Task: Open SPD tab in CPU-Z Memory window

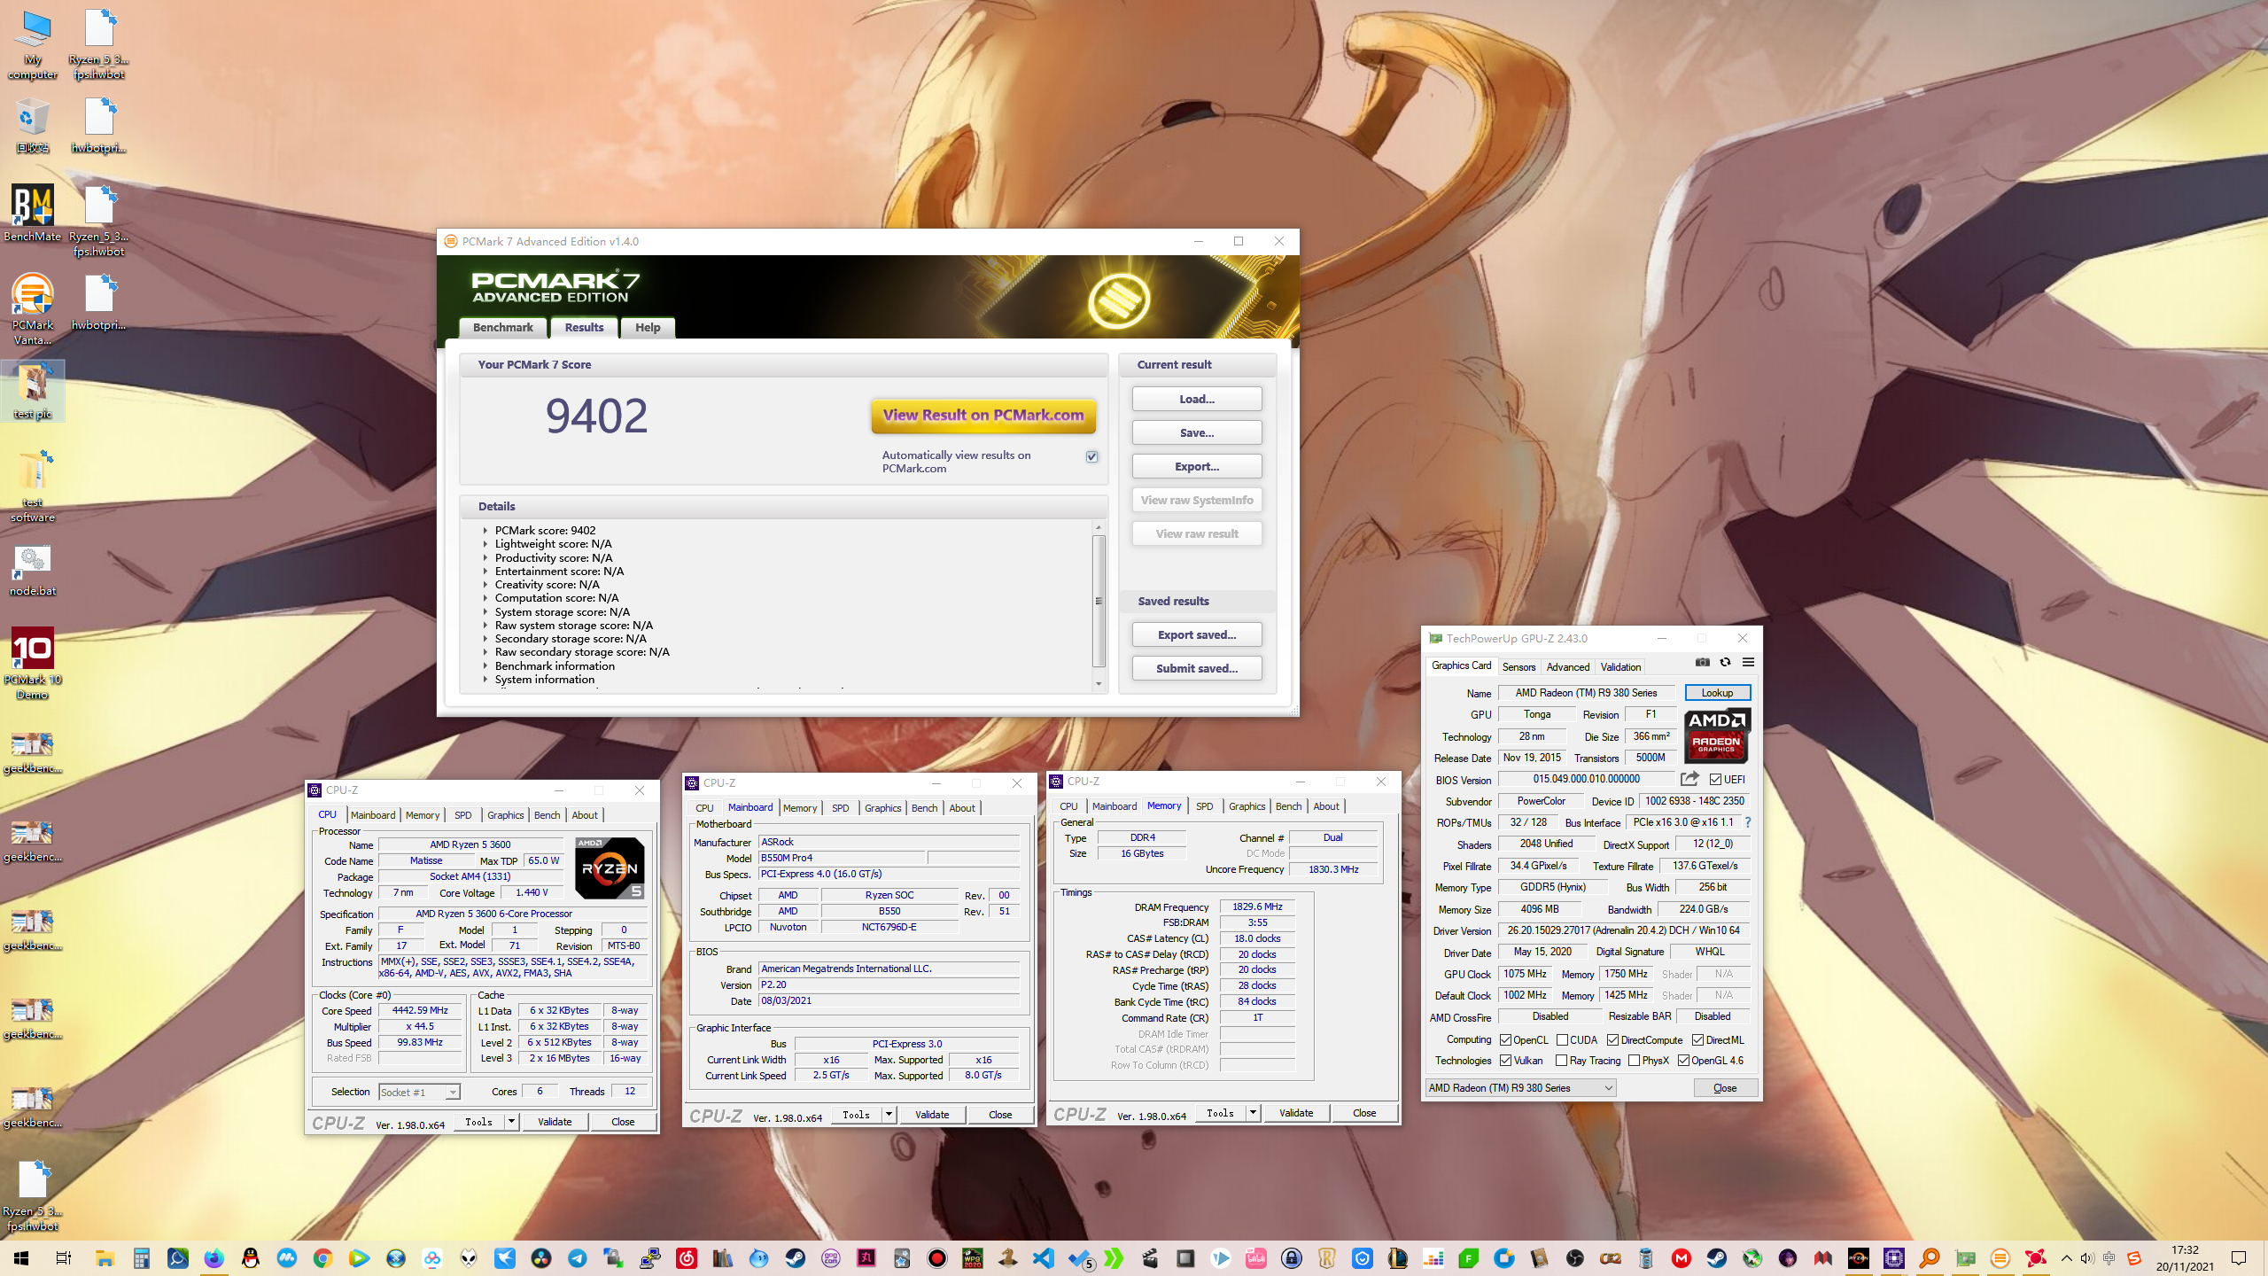Action: (1204, 806)
